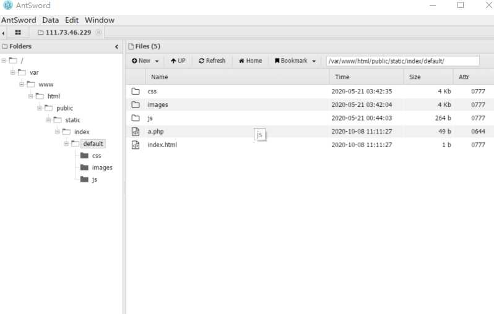
Task: Select the www folder in tree
Action: click(46, 85)
